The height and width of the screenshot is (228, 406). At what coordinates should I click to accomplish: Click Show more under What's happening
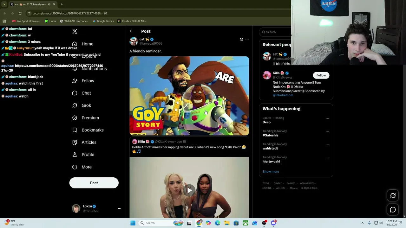tap(271, 172)
